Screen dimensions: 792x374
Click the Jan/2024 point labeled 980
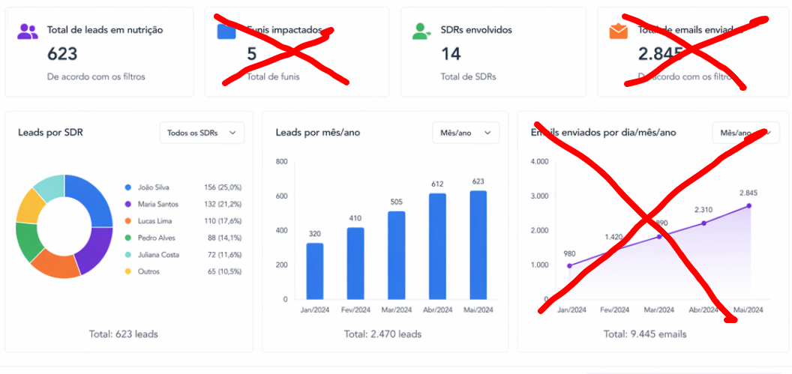(x=569, y=265)
